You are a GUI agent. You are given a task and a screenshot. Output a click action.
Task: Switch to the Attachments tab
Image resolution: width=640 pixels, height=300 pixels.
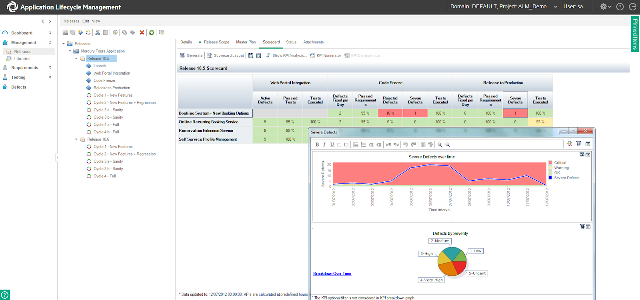coord(313,42)
